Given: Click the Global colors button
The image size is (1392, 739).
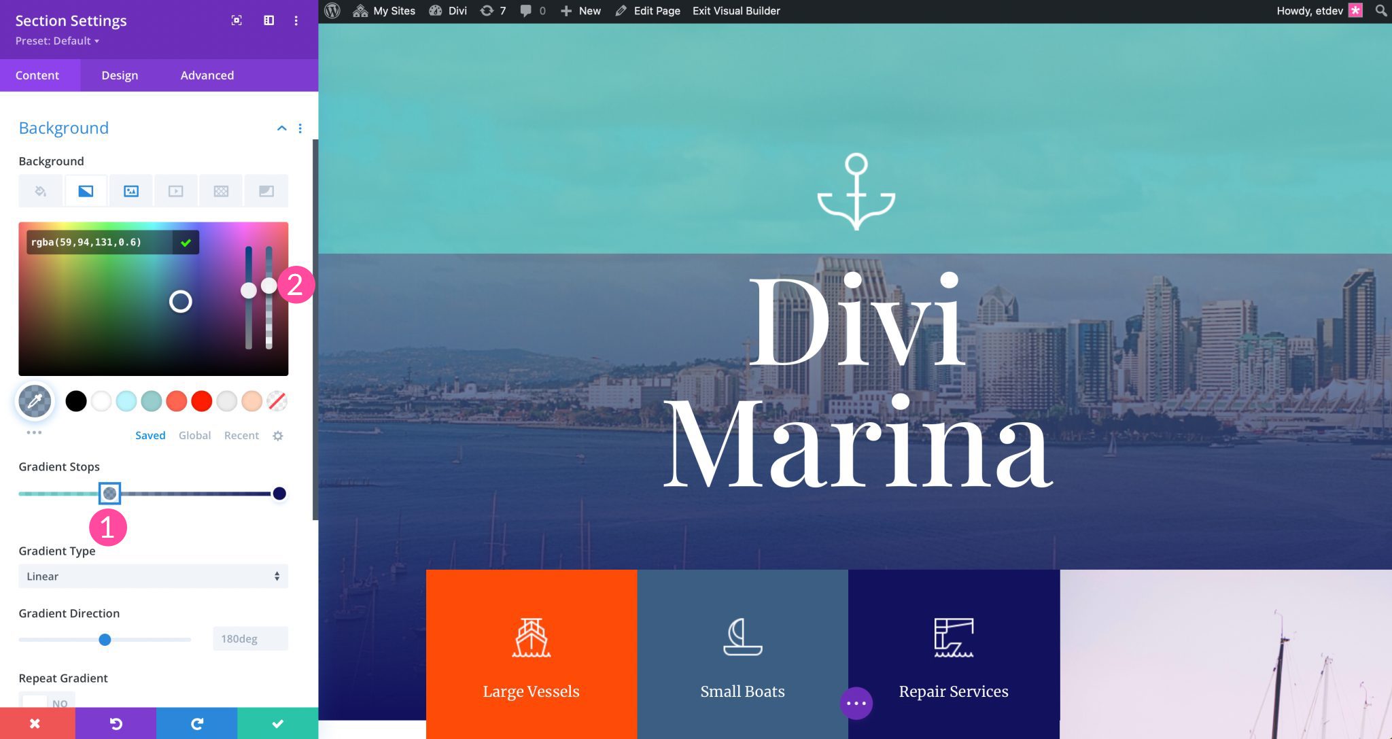Looking at the screenshot, I should point(193,434).
